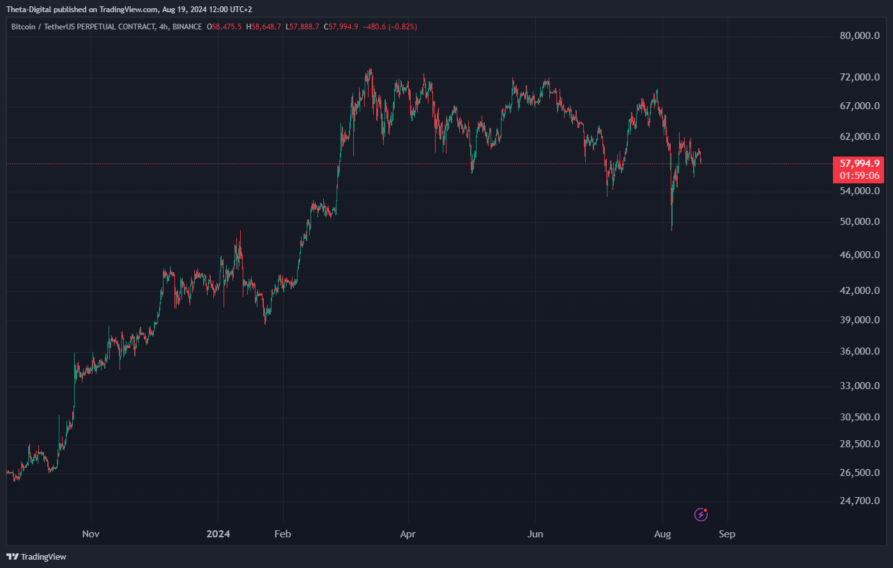Image resolution: width=893 pixels, height=568 pixels.
Task: Click the TradingView logo at bottom left
Action: point(36,556)
